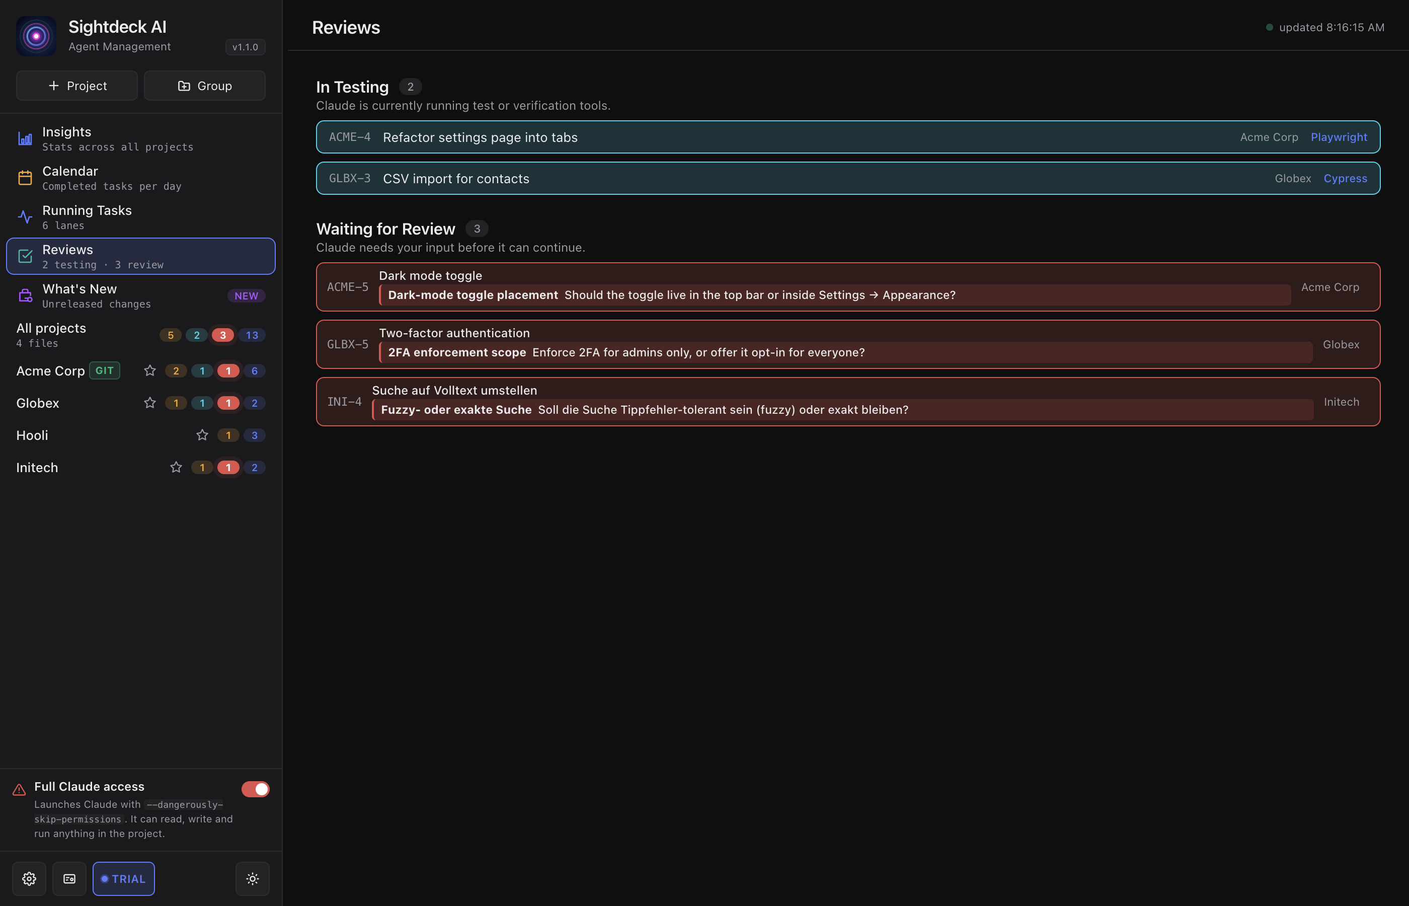1409x906 pixels.
Task: Star the Hooli project
Action: click(x=202, y=435)
